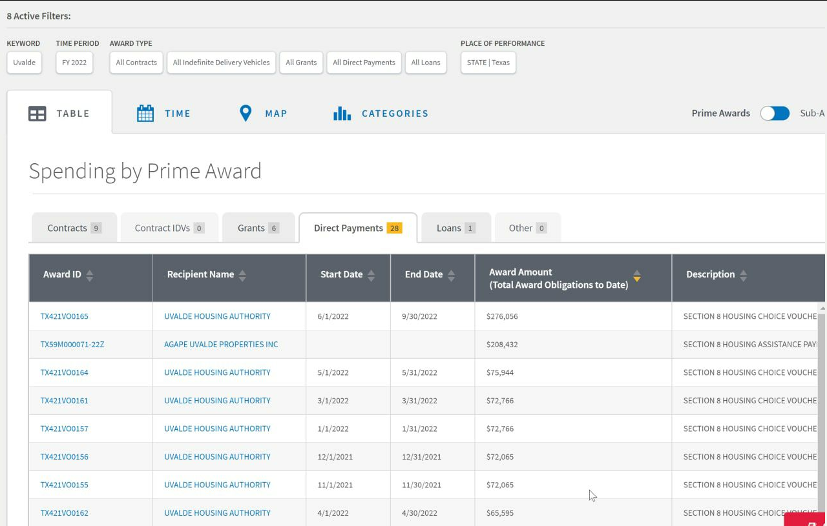Remove All Indefinite Delivery Vehicles filter
This screenshot has height=526, width=827.
point(222,63)
